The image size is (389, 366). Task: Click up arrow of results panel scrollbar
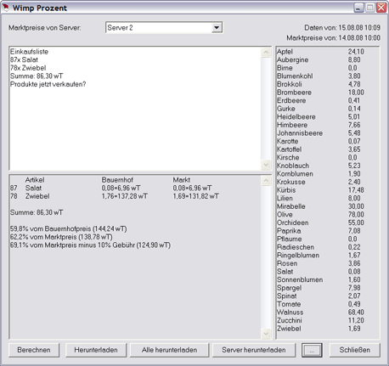[x=266, y=180]
